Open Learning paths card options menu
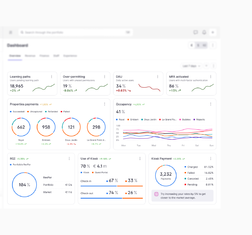This screenshot has width=252, height=235. coord(52,77)
